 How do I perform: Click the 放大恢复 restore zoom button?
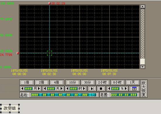click(x=144, y=89)
